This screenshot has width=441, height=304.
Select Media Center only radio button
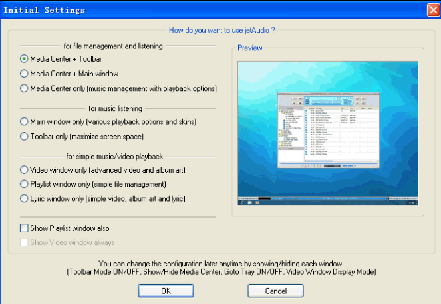[x=24, y=88]
